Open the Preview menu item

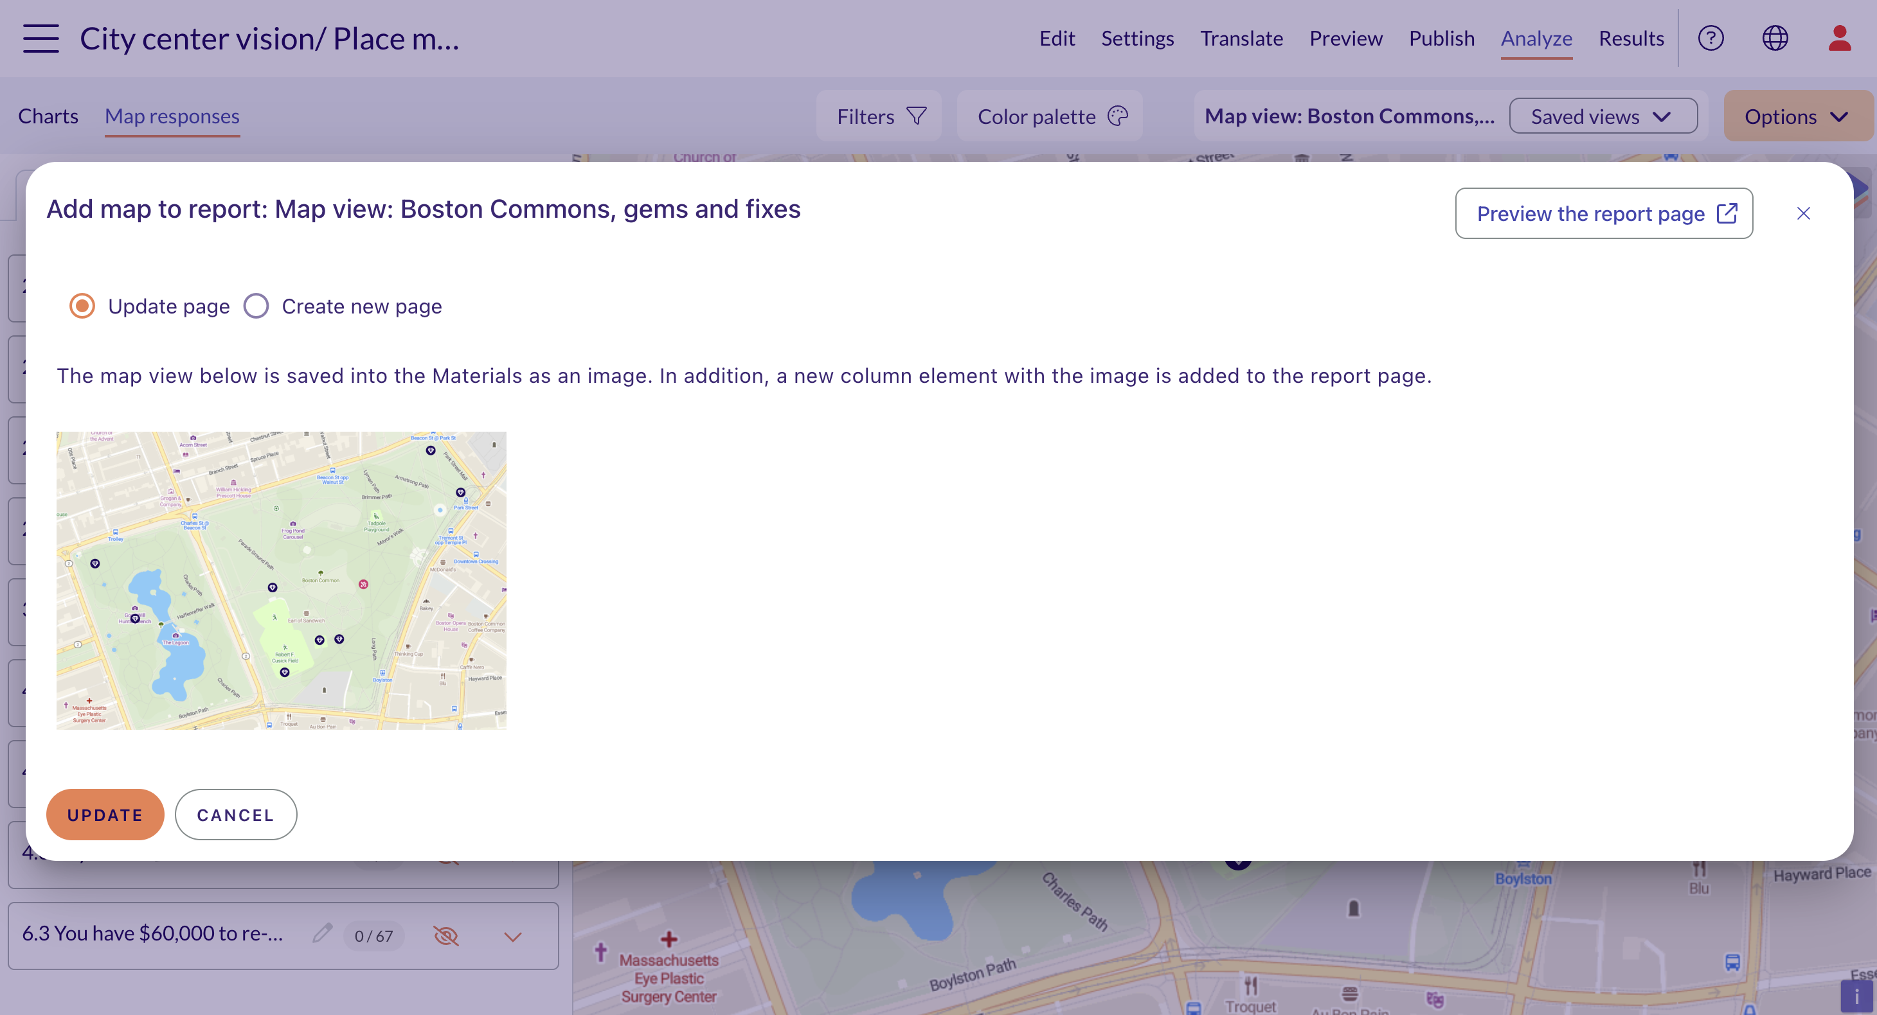point(1346,38)
